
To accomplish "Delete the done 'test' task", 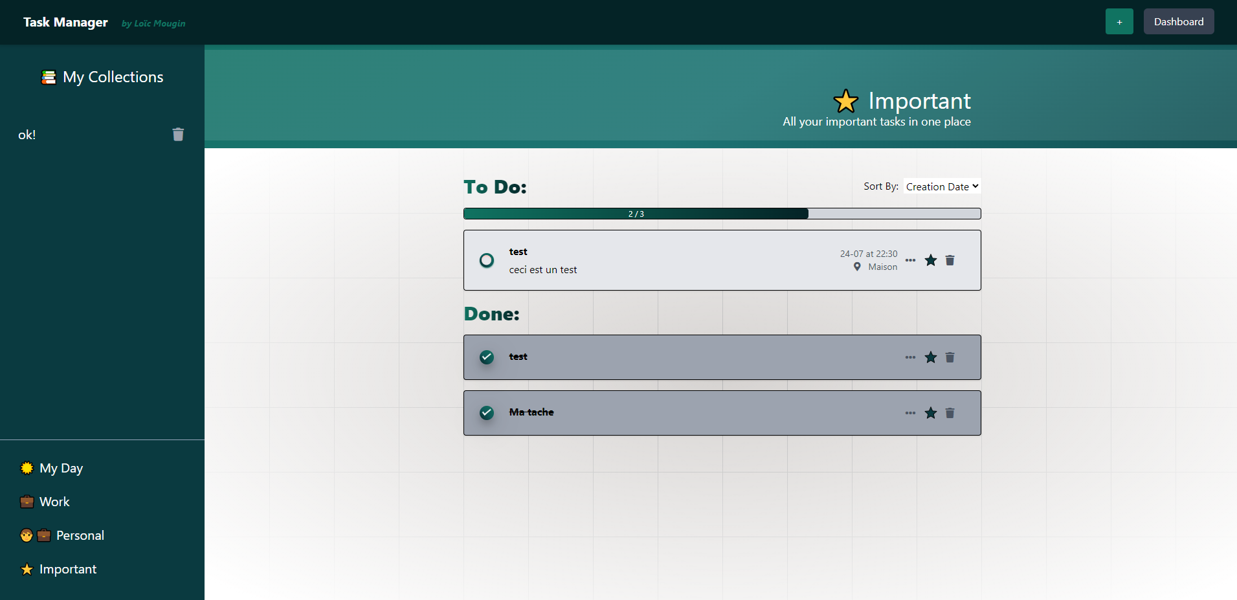I will coord(950,357).
